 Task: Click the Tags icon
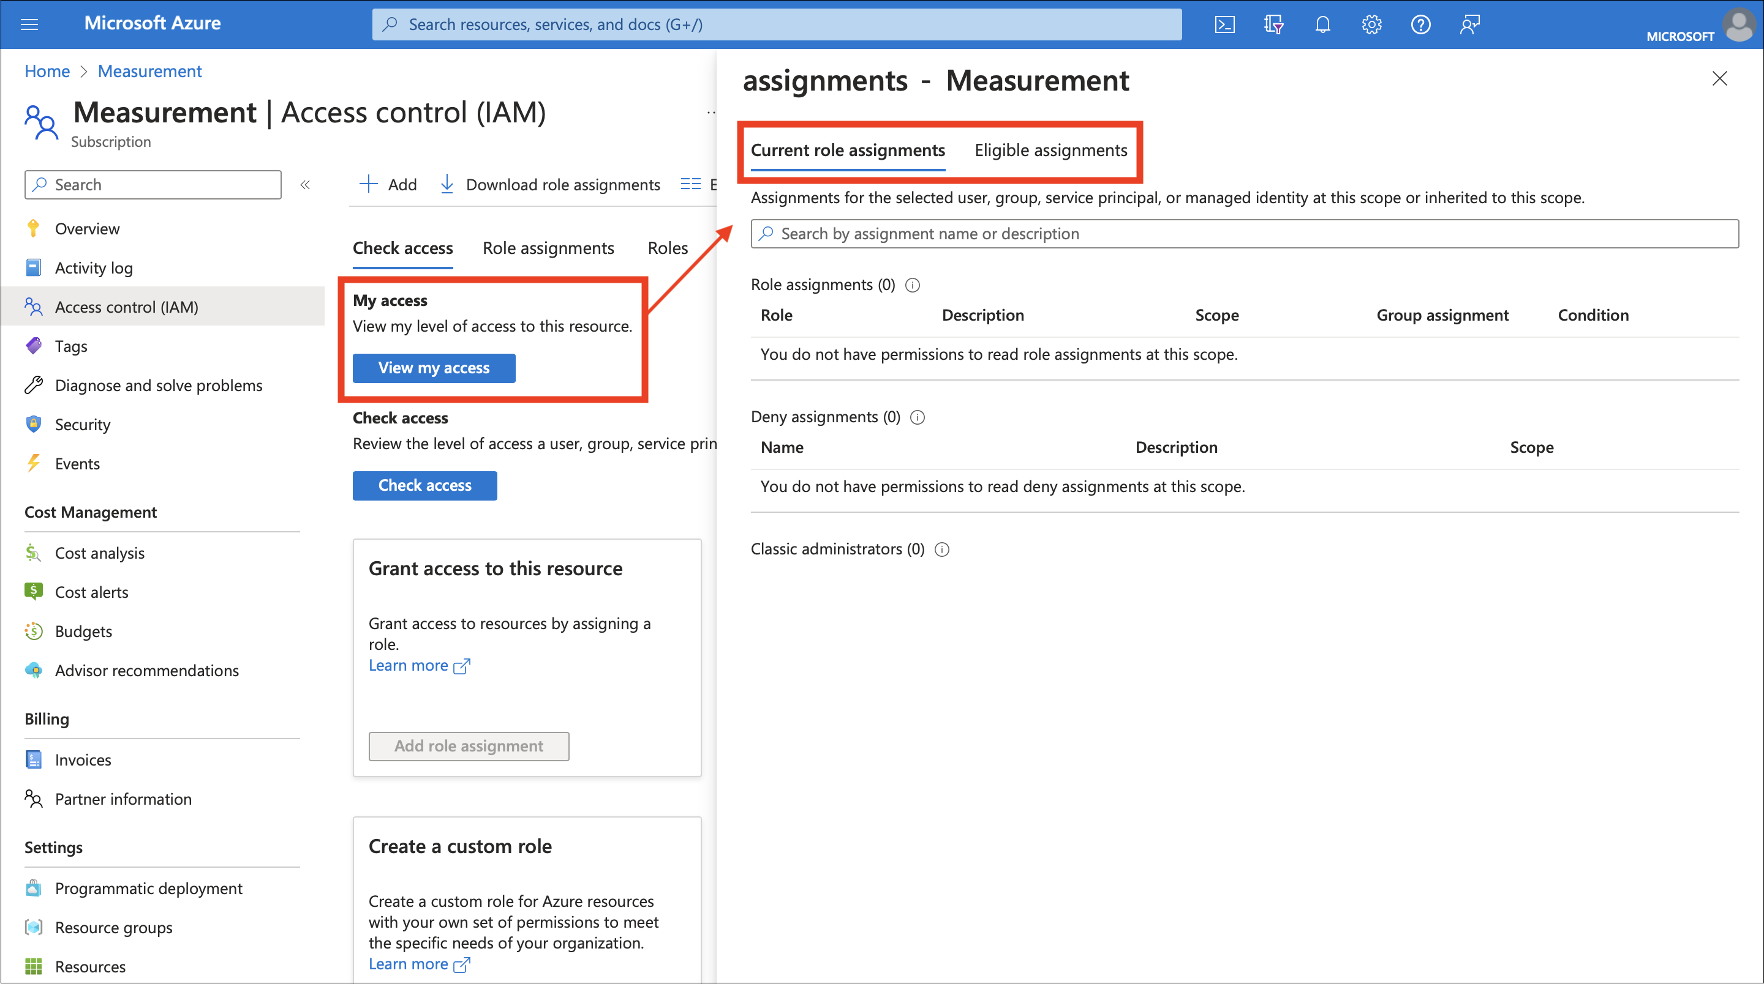[34, 346]
